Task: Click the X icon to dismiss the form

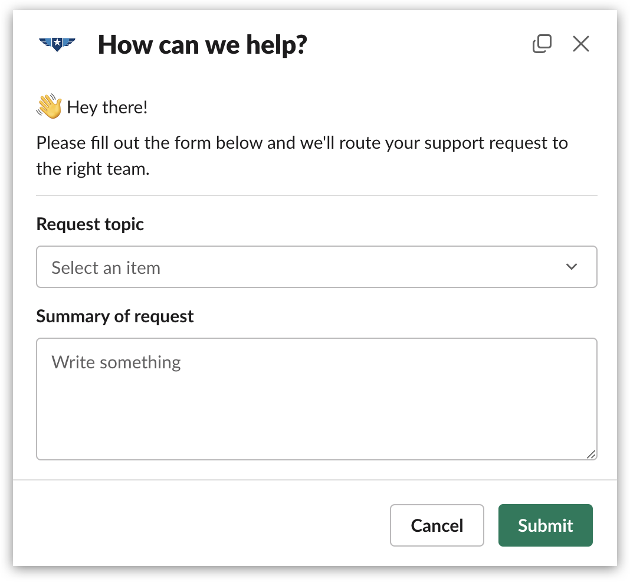Action: click(580, 44)
